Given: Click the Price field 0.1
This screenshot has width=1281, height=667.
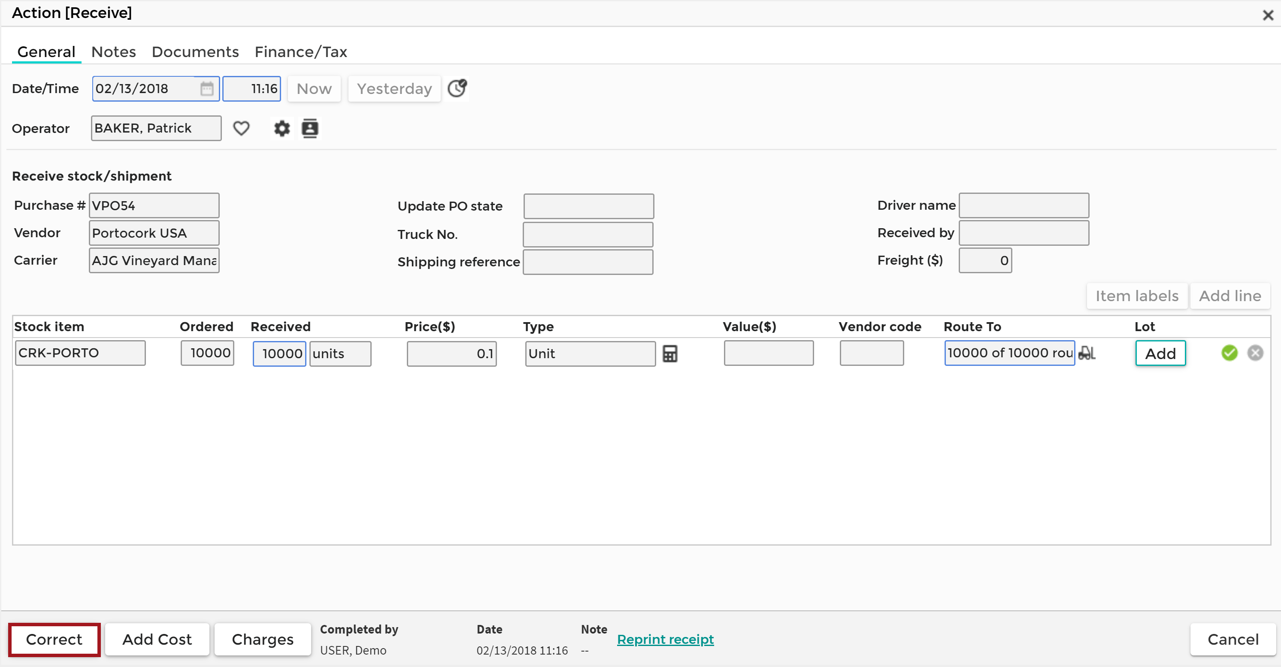Looking at the screenshot, I should pos(451,354).
